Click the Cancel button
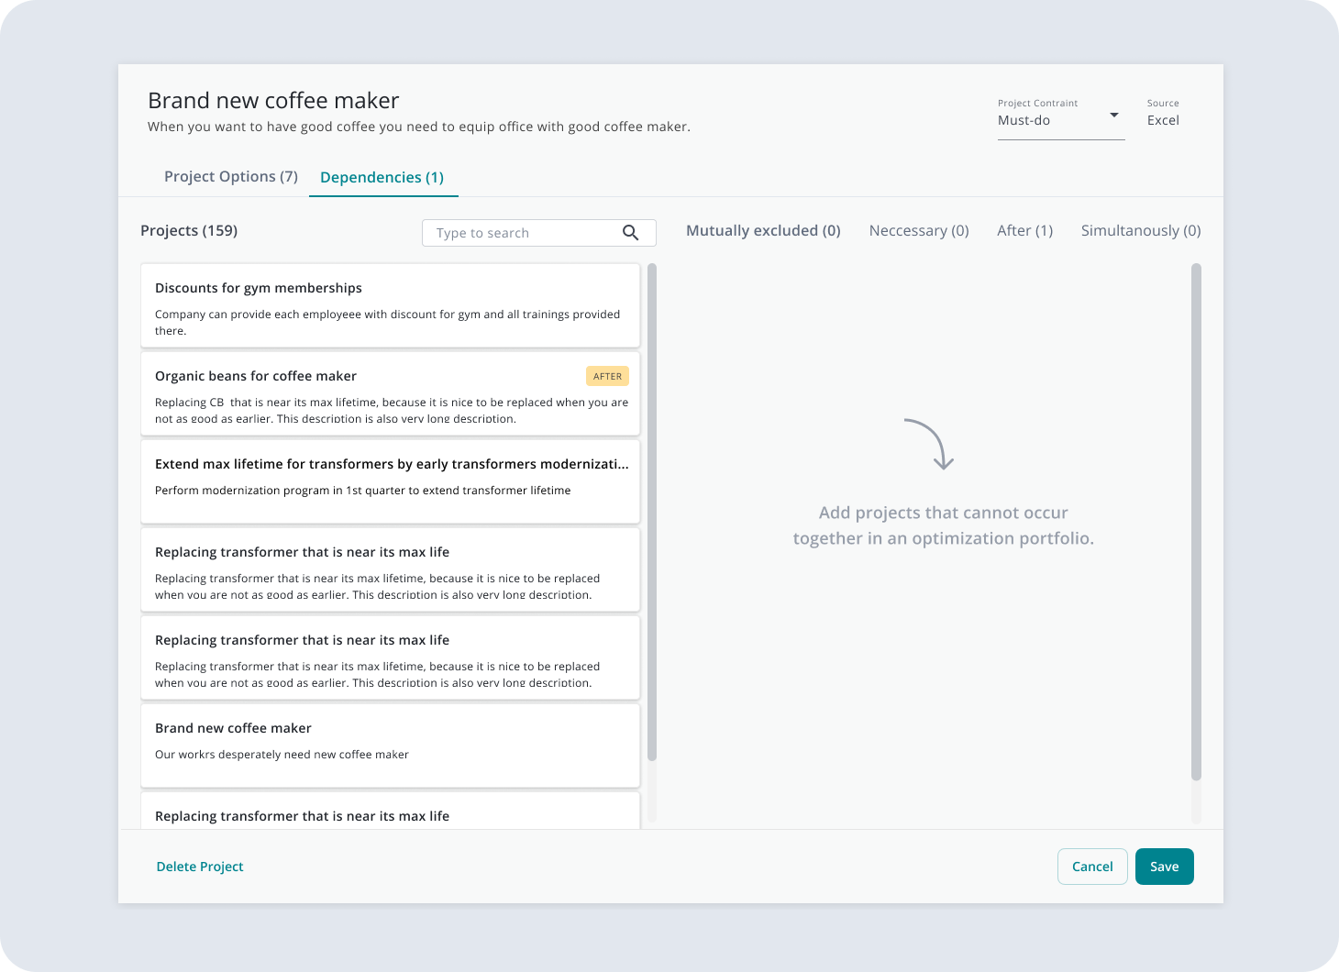The height and width of the screenshot is (972, 1339). [x=1091, y=867]
